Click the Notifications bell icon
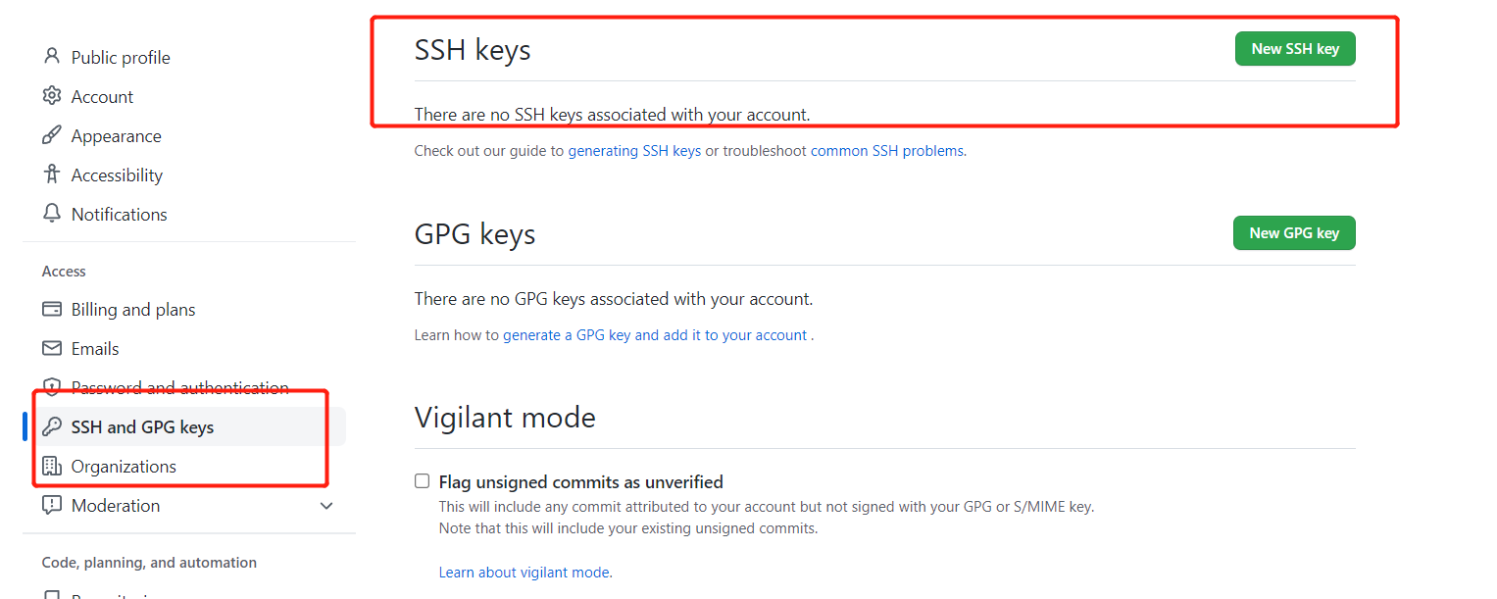The height and width of the screenshot is (599, 1497). coord(52,214)
